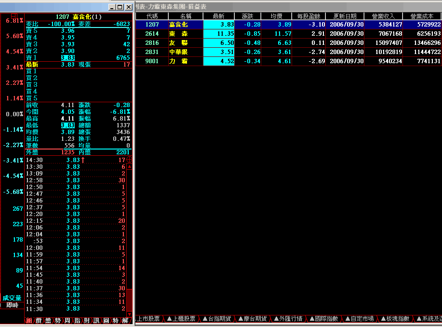
Task: Switch to the 勢 tab
Action: (58, 321)
